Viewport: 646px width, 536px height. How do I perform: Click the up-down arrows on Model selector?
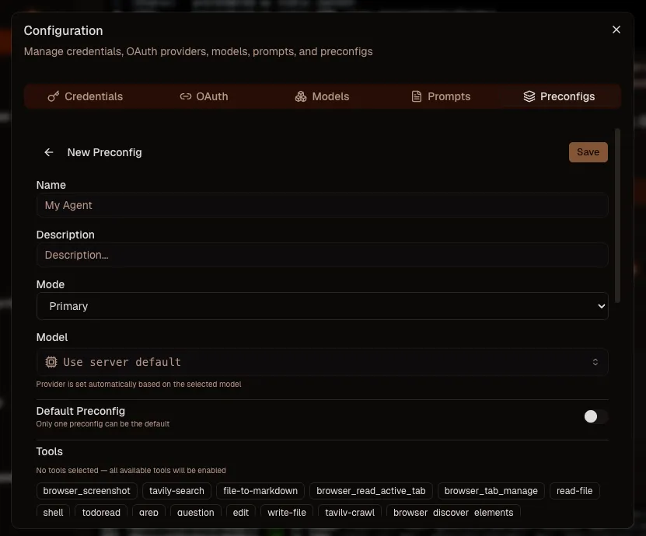[595, 362]
